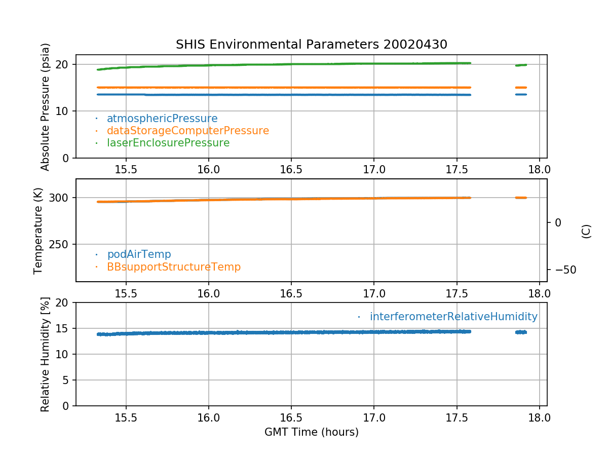Select the interferometerRelativeHumidity legend label

(x=453, y=317)
